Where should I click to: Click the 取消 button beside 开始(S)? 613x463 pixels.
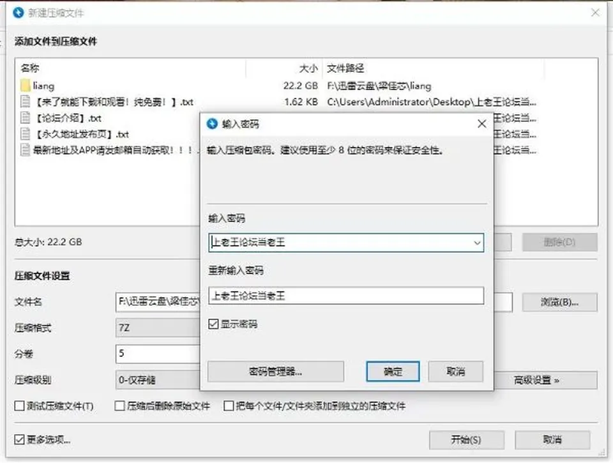pos(552,440)
